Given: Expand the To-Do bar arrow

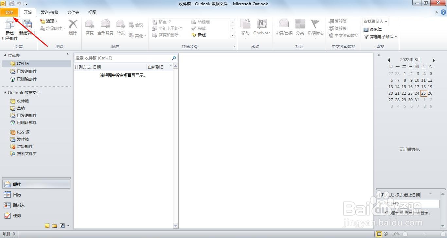Looking at the screenshot, I should (379, 55).
